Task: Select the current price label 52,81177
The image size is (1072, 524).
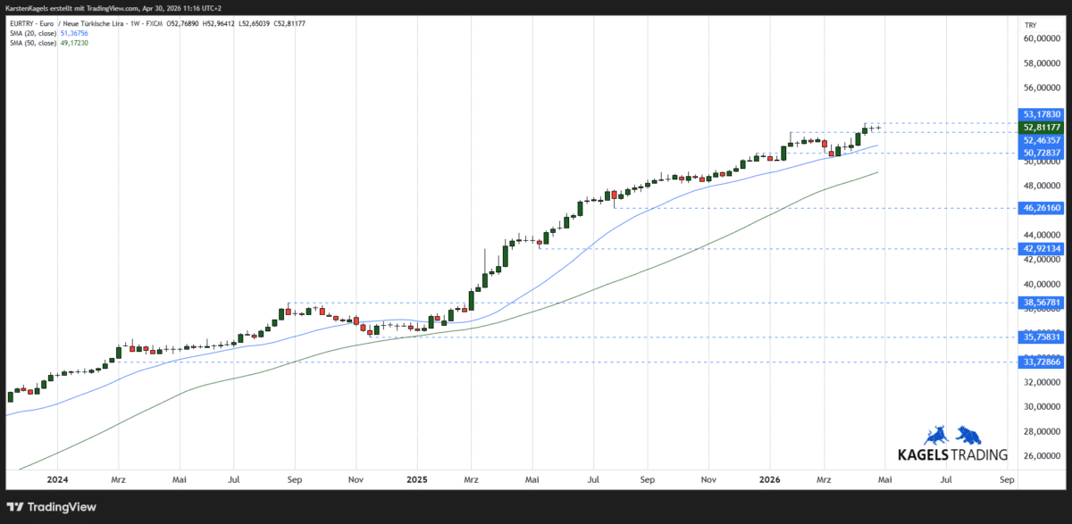Action: coord(1042,128)
